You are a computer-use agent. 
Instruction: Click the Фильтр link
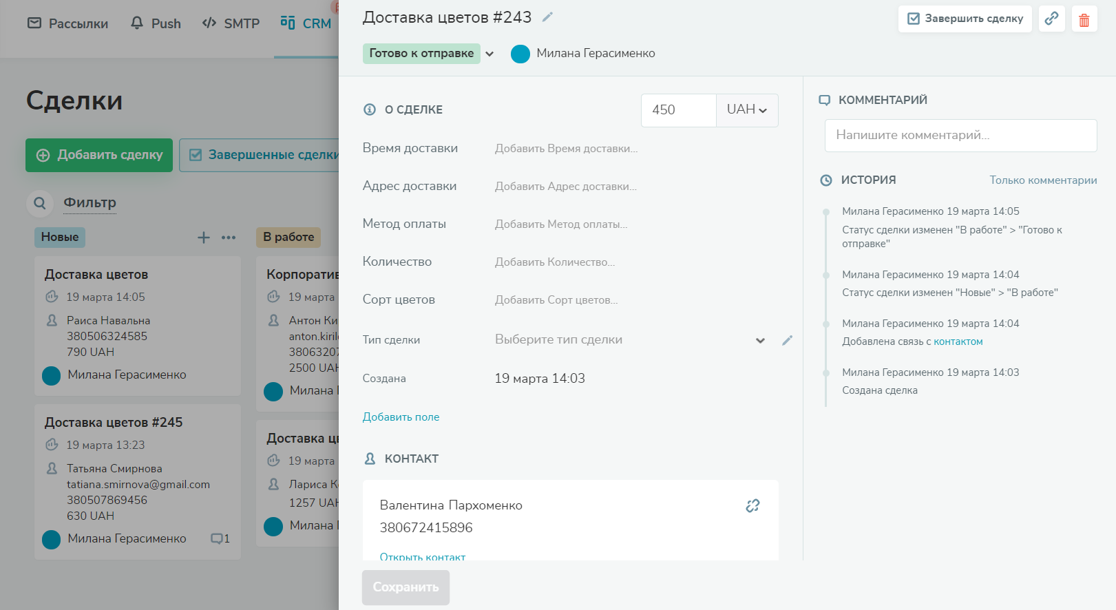click(90, 202)
